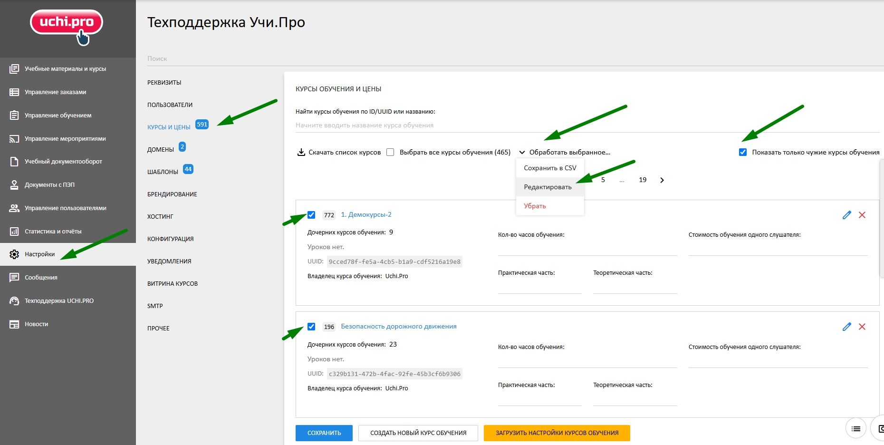Uncheck Показать только чужие курсы обучения
Screen dimensions: 884x445
(743, 152)
